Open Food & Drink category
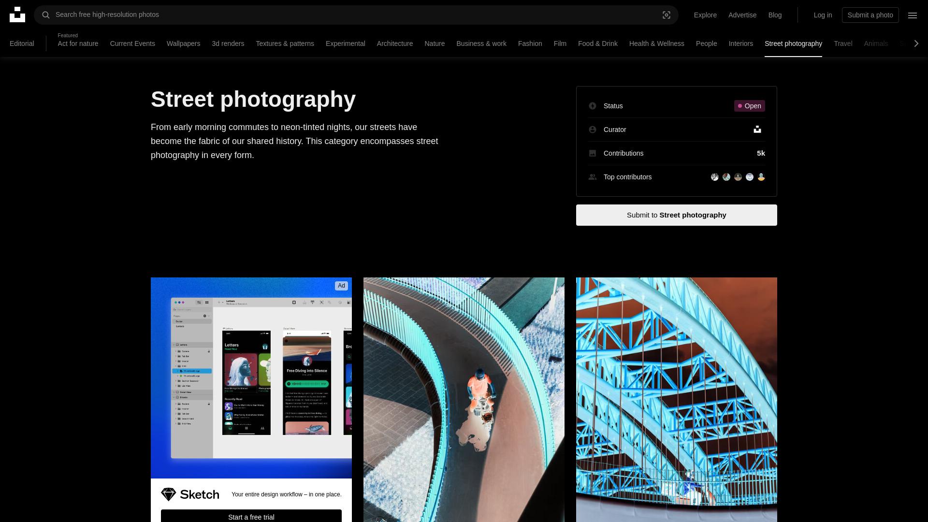The height and width of the screenshot is (522, 928). pos(597,43)
